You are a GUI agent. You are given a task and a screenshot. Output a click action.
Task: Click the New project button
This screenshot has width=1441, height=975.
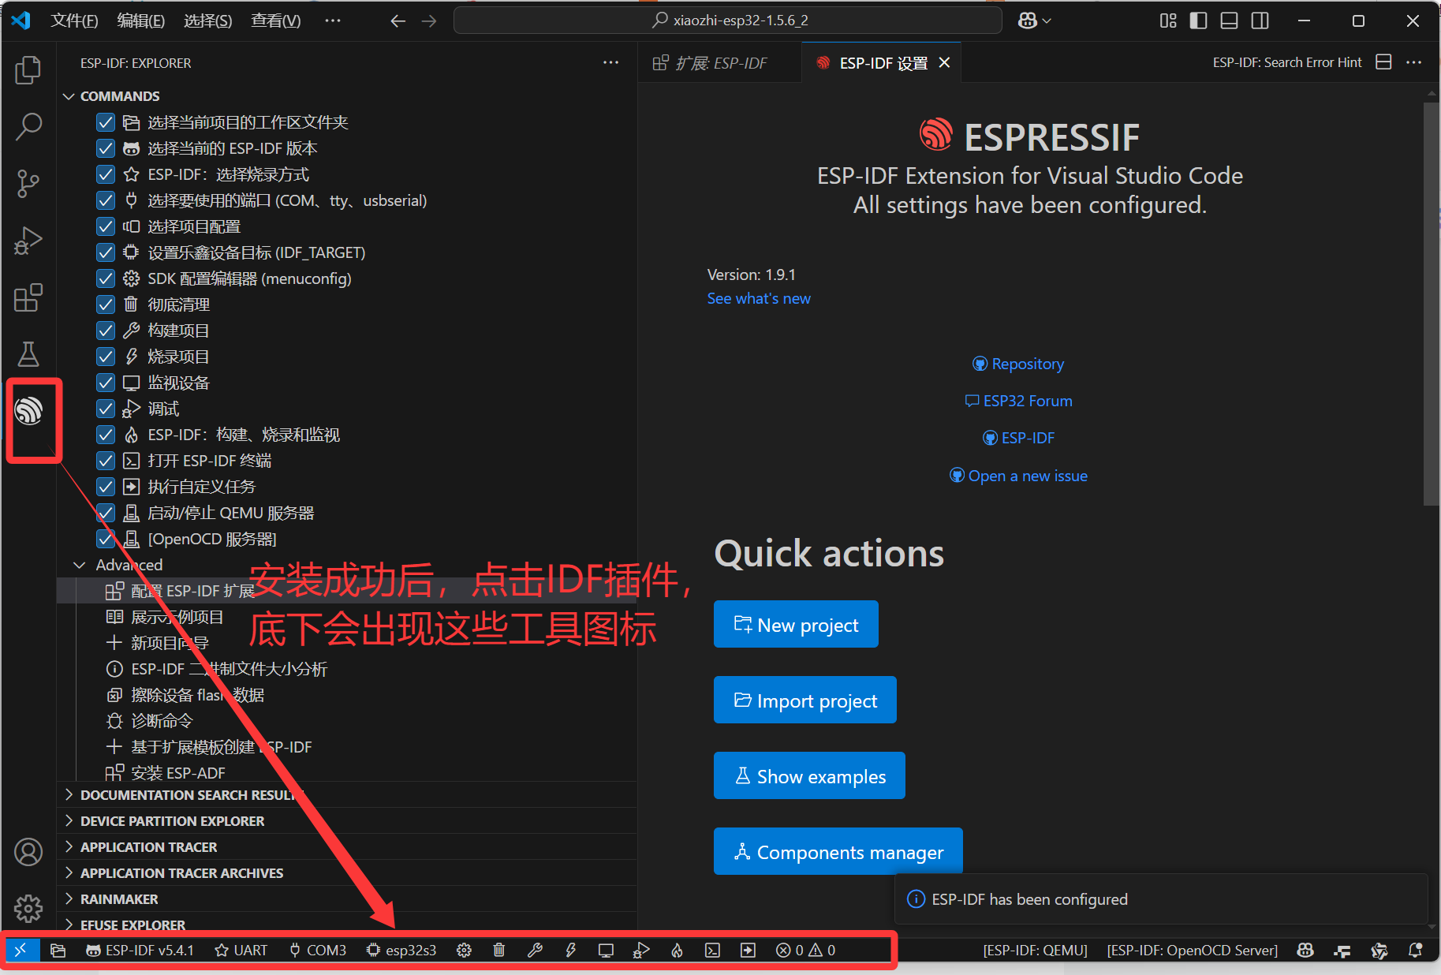pyautogui.click(x=796, y=625)
